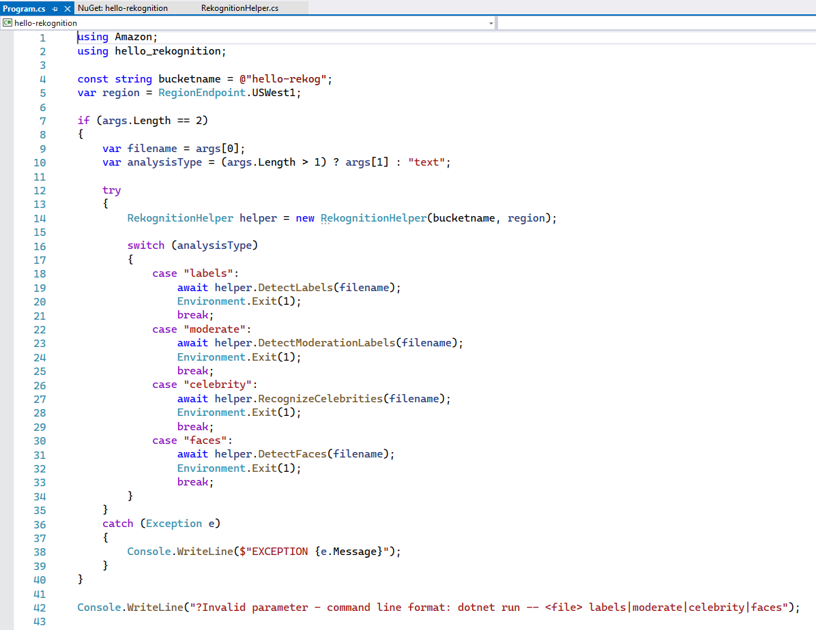The height and width of the screenshot is (630, 816).
Task: Click line number 14 in the gutter
Action: 40,218
